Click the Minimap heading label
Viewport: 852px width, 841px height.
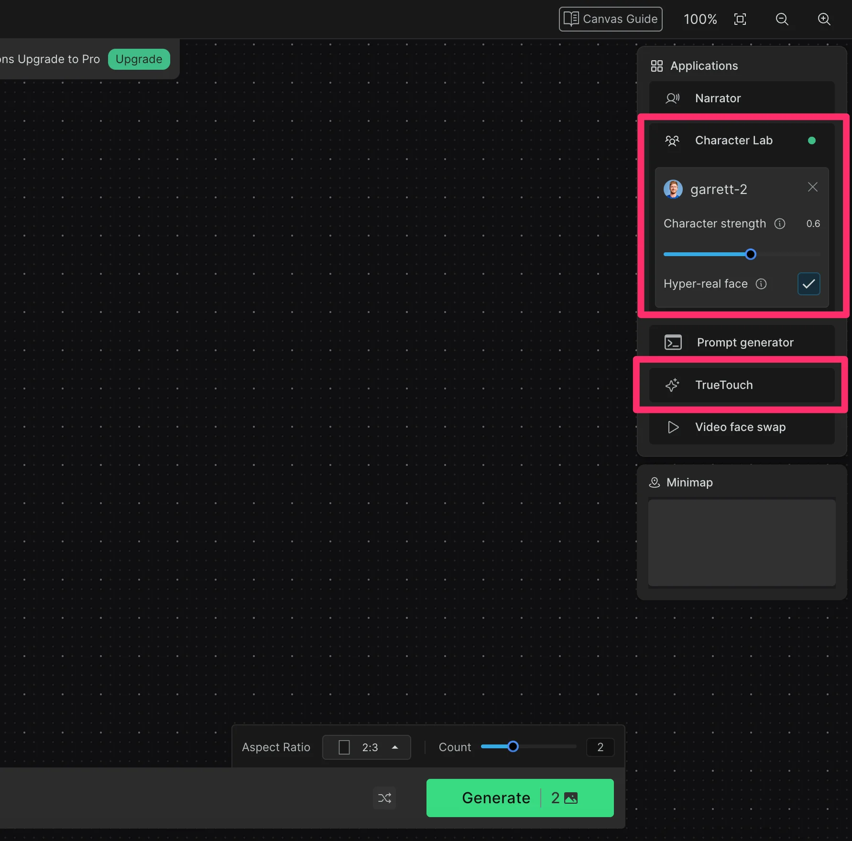(689, 483)
